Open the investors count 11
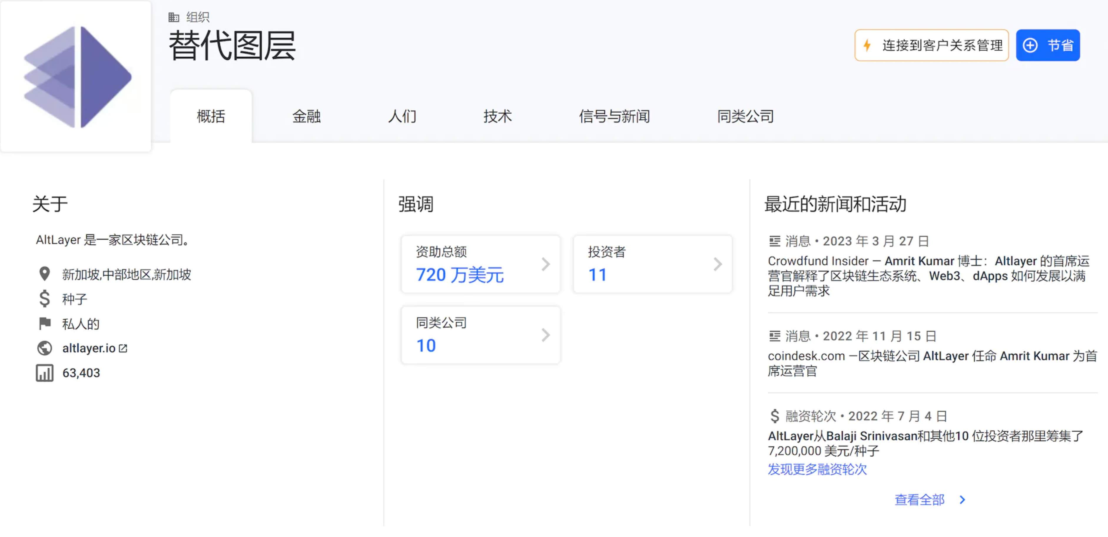The image size is (1108, 537). 598,274
